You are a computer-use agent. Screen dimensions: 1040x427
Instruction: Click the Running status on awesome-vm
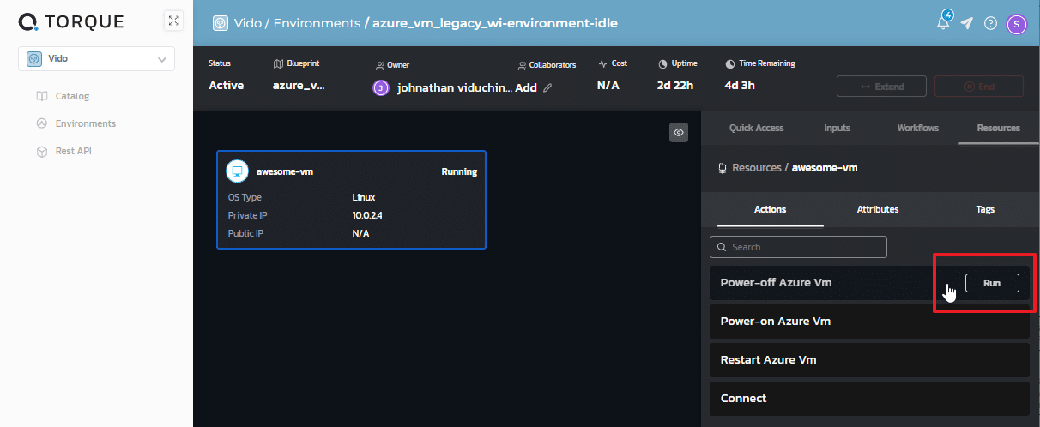click(x=459, y=171)
